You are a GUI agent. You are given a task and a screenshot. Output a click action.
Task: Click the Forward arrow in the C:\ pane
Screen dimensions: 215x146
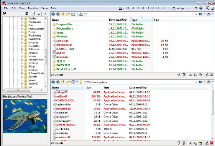(58, 14)
